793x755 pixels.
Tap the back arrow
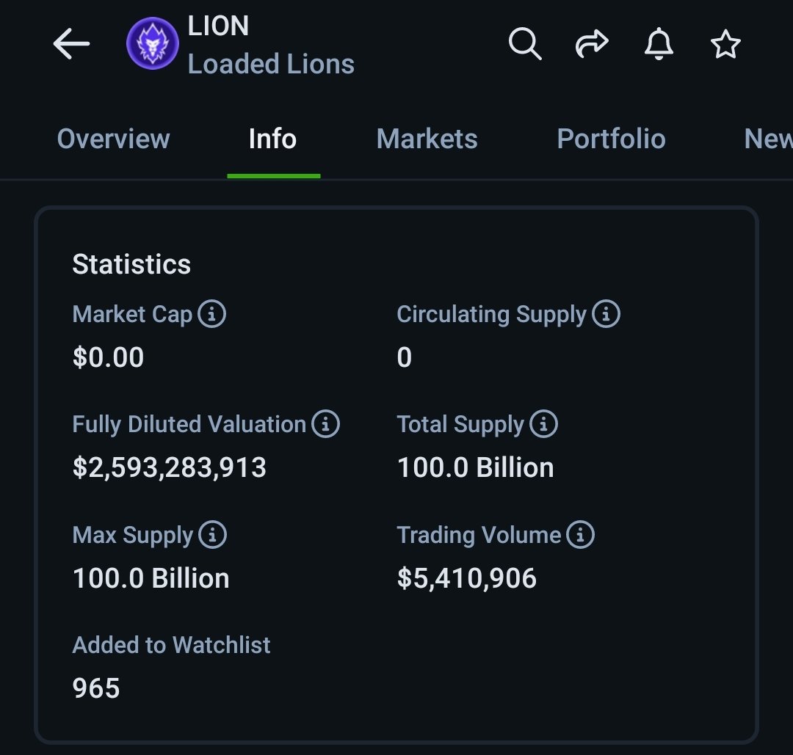pos(71,44)
